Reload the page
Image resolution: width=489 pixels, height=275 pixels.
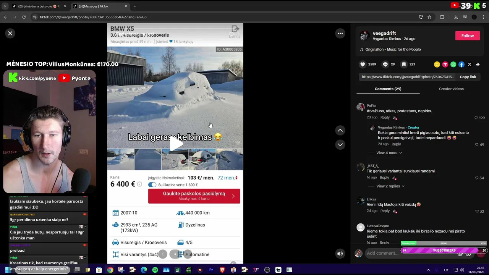tap(24, 17)
